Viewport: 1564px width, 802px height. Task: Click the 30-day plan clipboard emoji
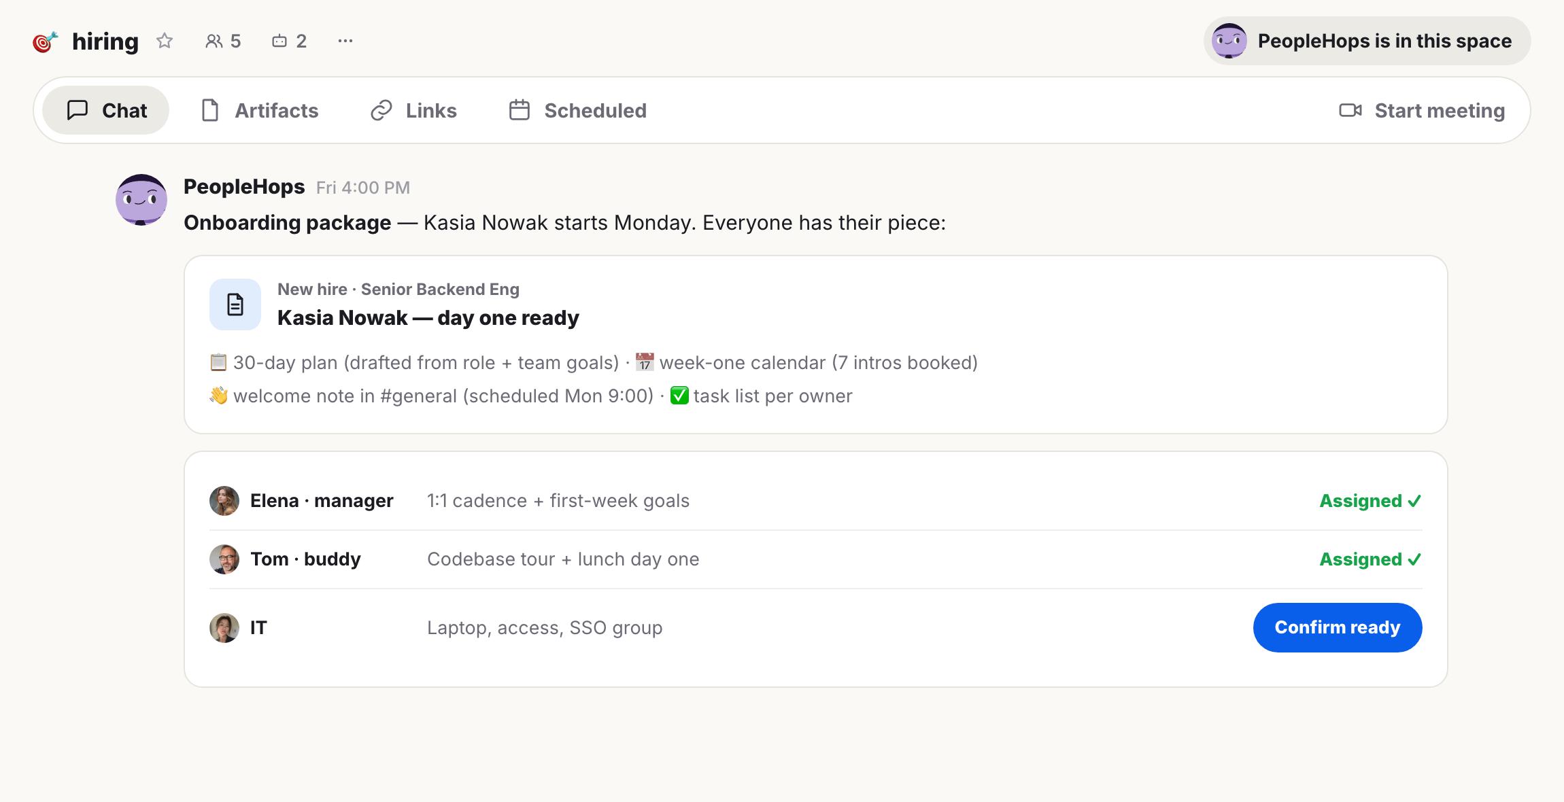click(x=218, y=362)
